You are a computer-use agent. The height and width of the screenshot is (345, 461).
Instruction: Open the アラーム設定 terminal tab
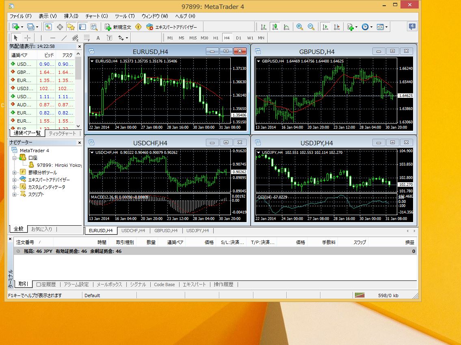pos(76,285)
